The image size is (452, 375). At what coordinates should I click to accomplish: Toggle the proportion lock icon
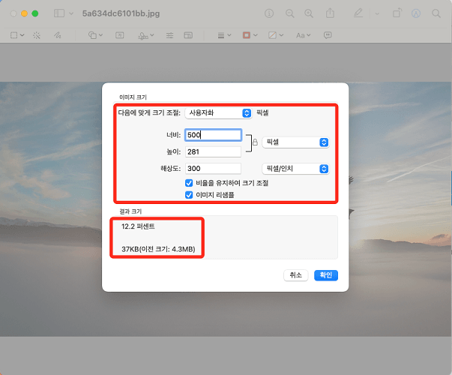(x=255, y=142)
